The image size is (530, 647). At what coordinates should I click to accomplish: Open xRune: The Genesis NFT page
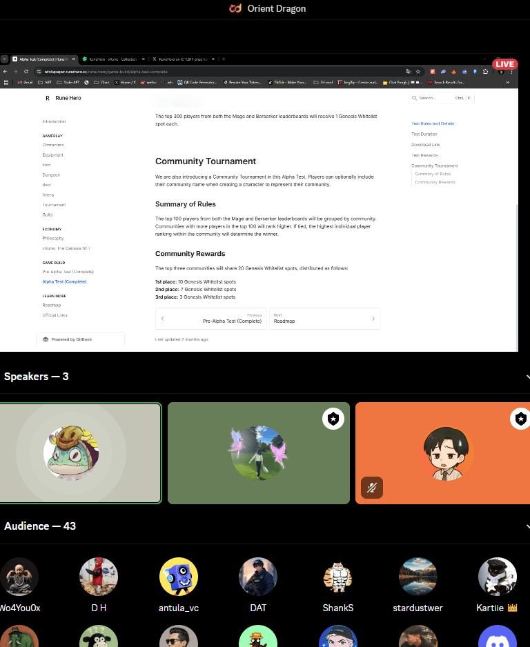click(66, 248)
